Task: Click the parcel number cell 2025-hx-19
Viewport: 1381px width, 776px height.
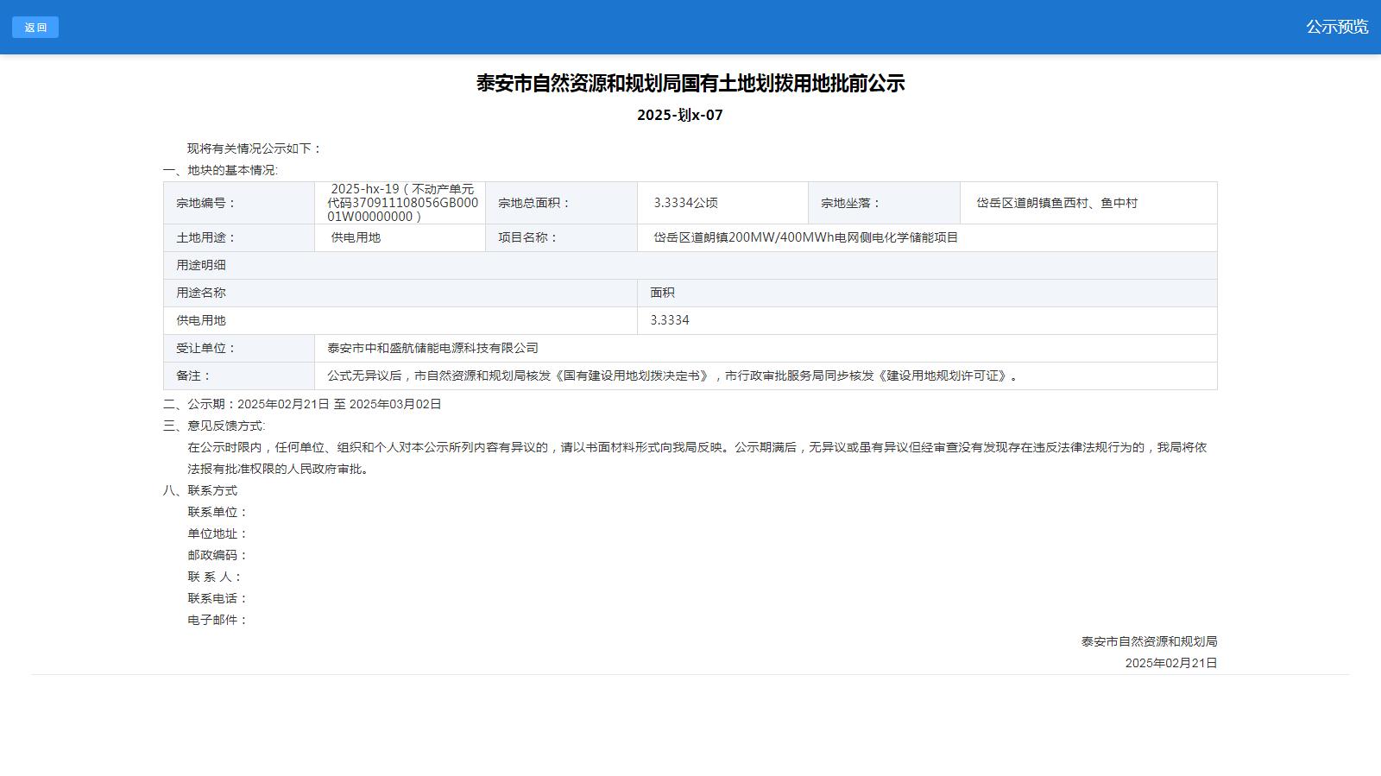Action: (400, 203)
